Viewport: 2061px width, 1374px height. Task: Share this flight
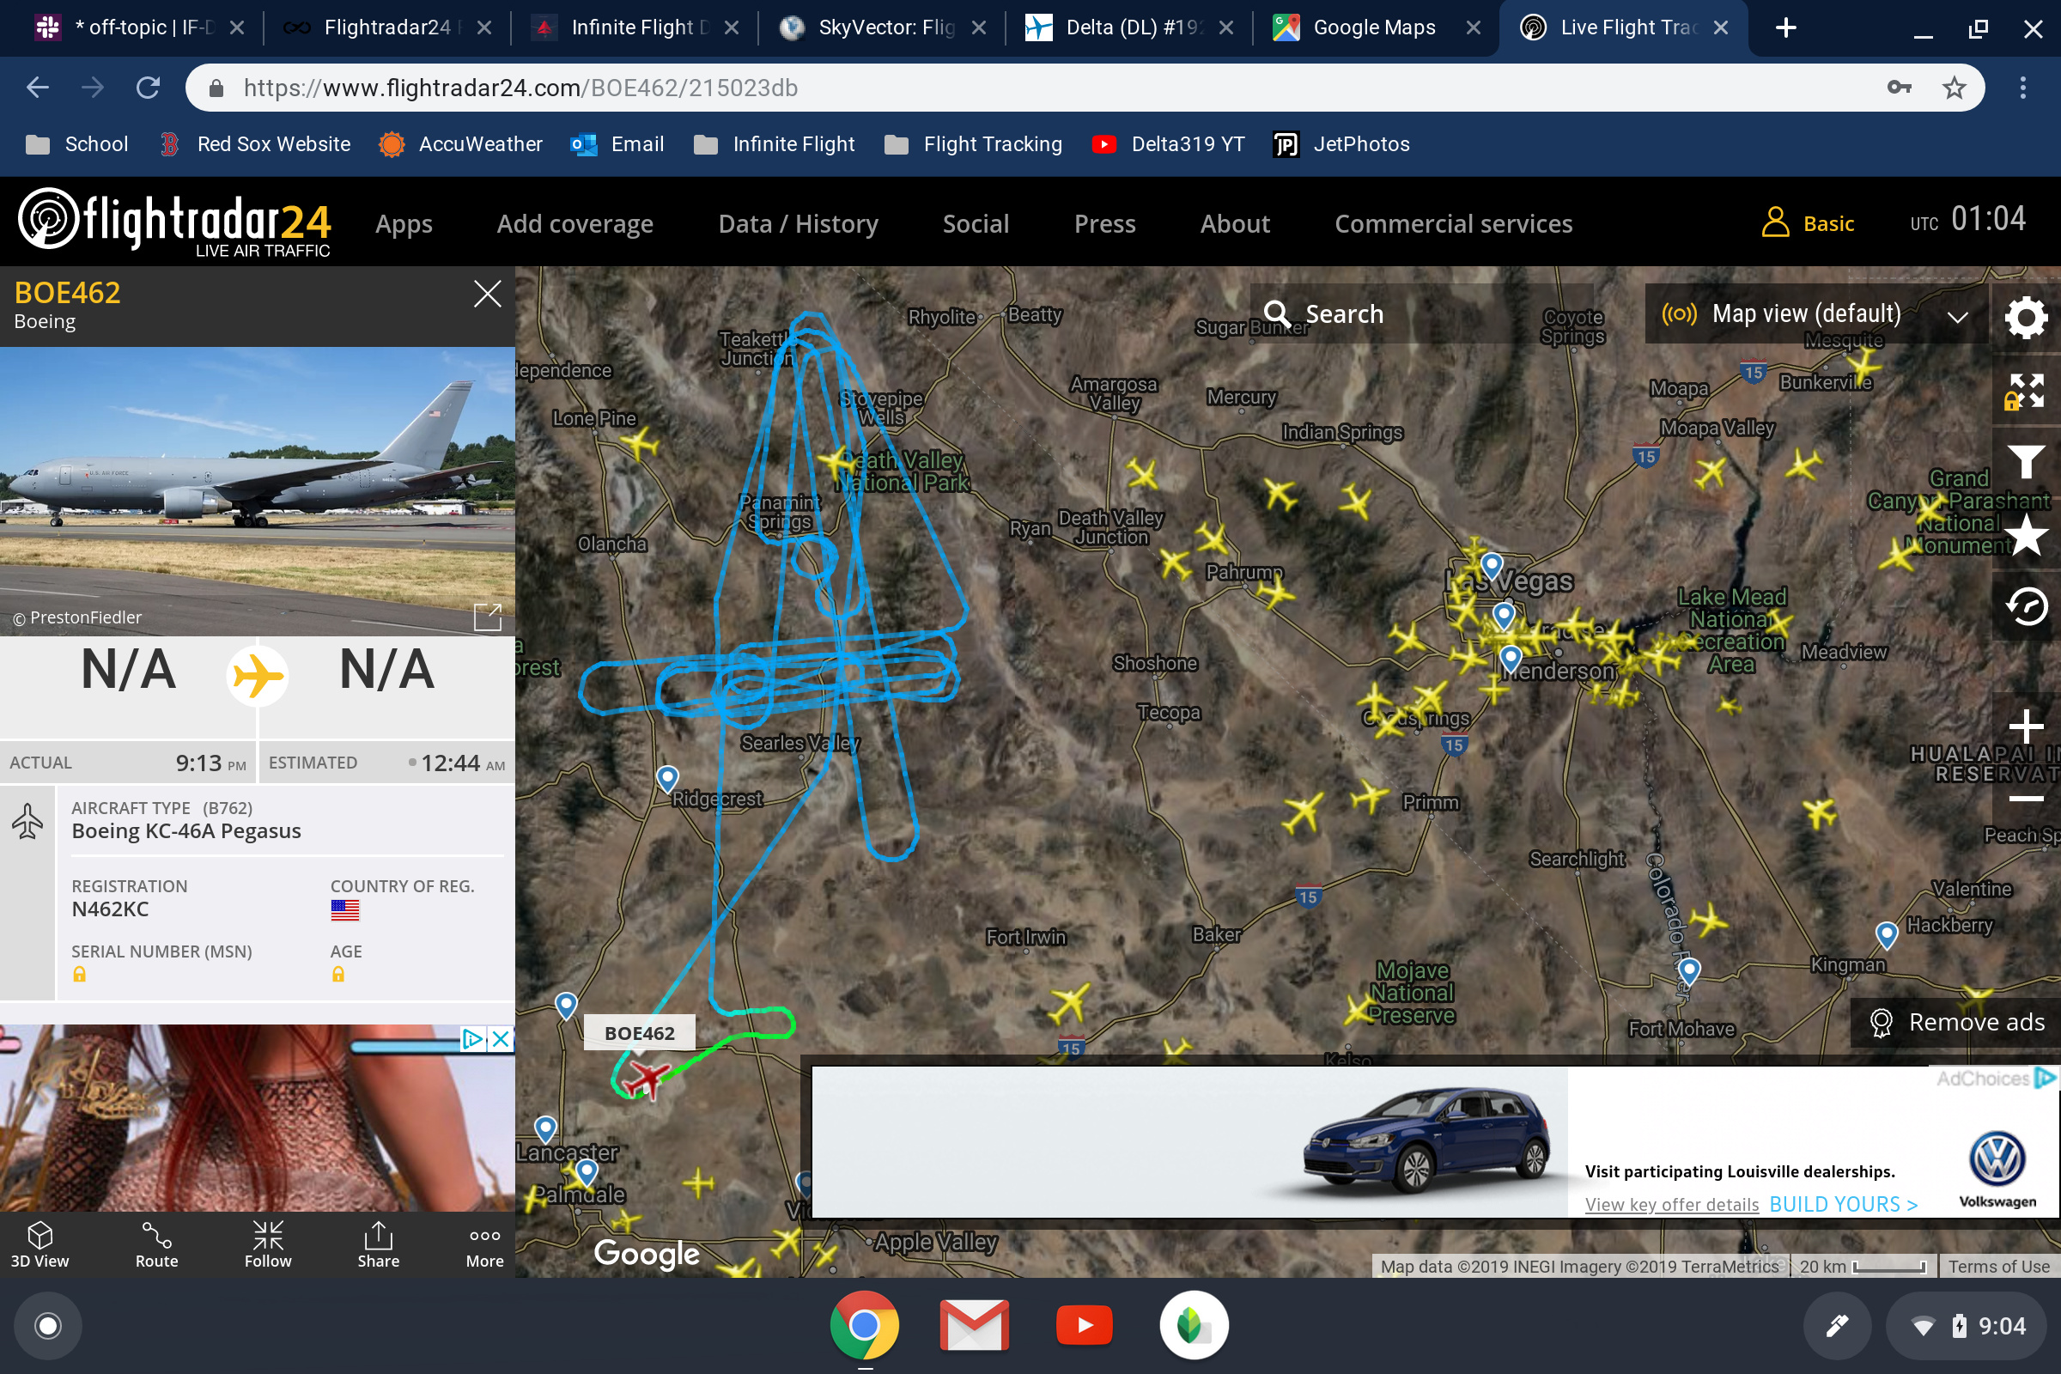pyautogui.click(x=378, y=1244)
